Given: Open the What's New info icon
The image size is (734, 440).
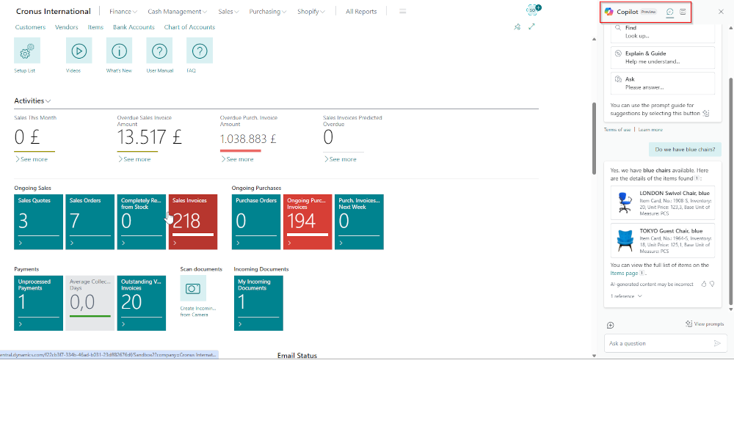Looking at the screenshot, I should (119, 51).
